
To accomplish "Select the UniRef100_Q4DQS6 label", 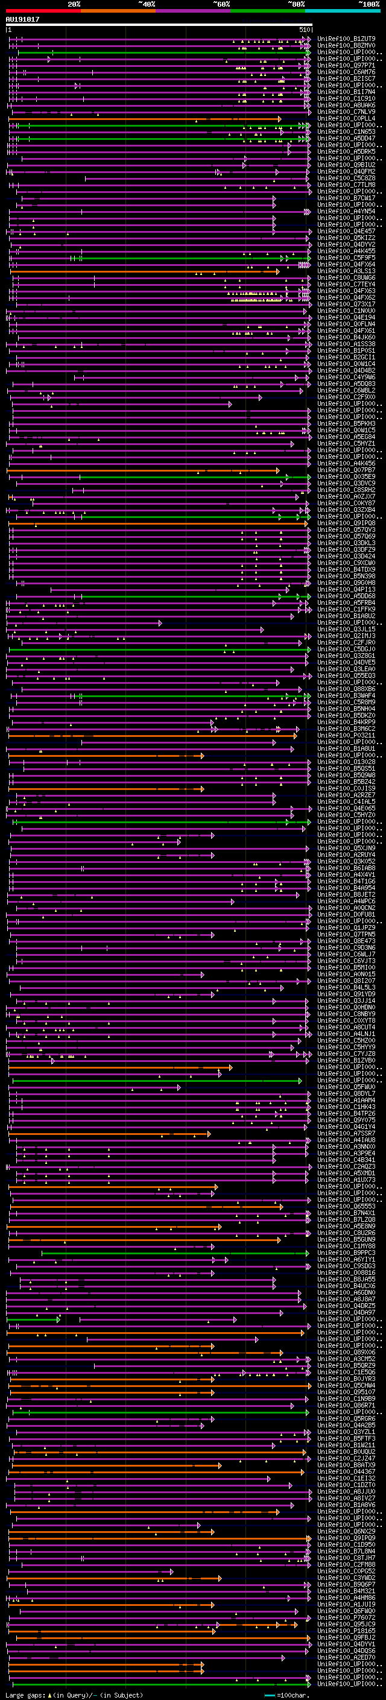I will point(346,1651).
